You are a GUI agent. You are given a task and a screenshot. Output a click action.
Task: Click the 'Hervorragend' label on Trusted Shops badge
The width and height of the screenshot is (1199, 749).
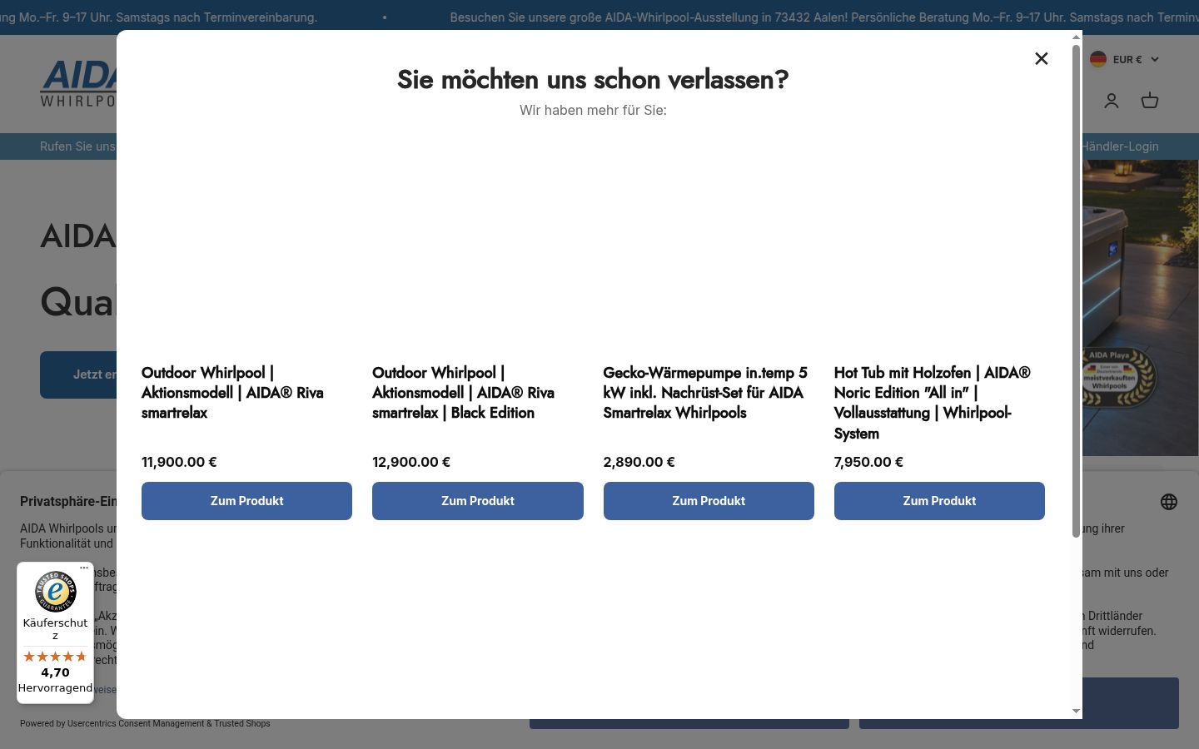(x=55, y=688)
